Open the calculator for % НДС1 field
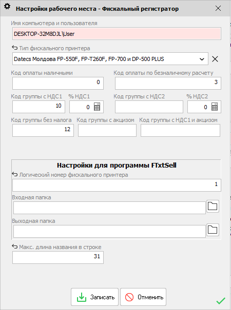The image size is (231, 310). (x=97, y=107)
